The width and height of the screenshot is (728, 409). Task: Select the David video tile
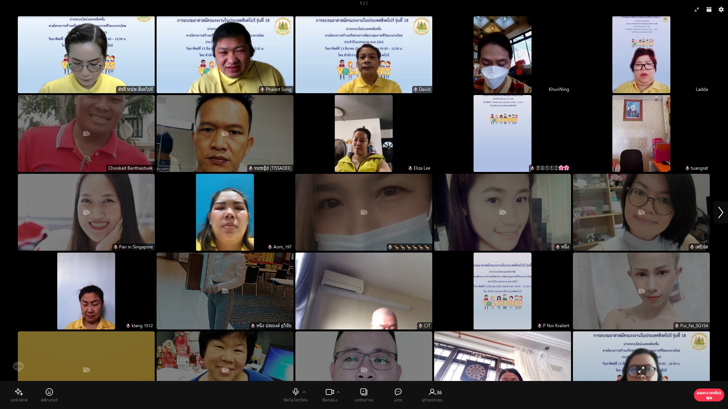pos(364,55)
